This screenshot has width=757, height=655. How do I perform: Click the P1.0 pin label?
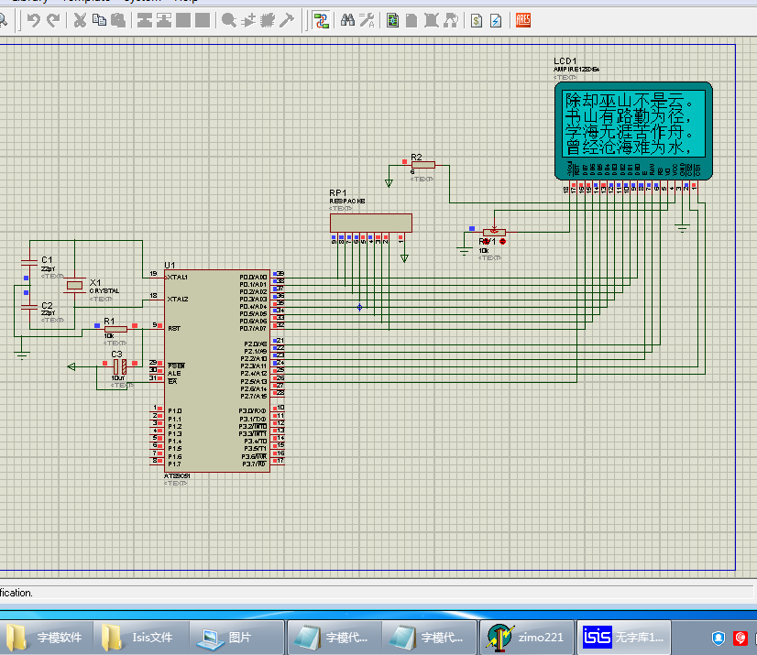(175, 411)
